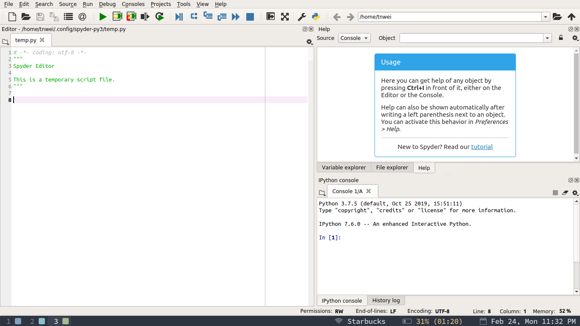
Task: Open the Python path manager
Action: (316, 17)
